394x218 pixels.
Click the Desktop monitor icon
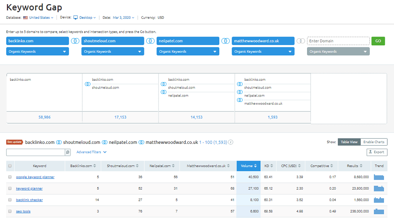75,18
